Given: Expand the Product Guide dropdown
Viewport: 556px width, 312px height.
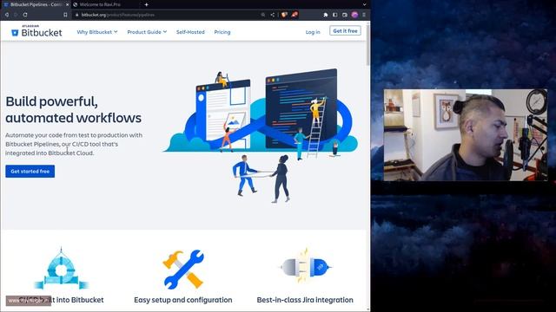Looking at the screenshot, I should tap(147, 32).
